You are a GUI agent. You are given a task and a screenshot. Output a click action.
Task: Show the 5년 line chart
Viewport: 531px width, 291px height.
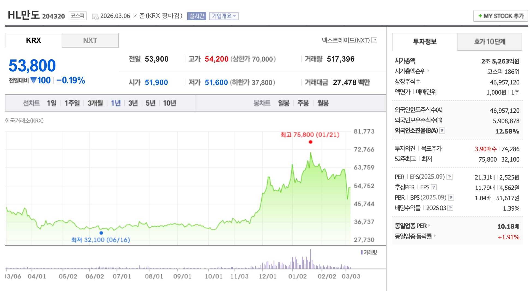150,103
